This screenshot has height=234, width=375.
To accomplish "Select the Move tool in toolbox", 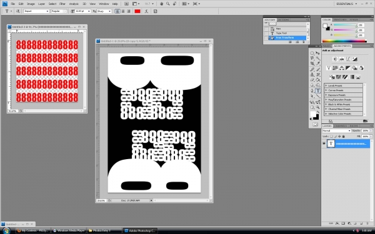I will [318, 53].
